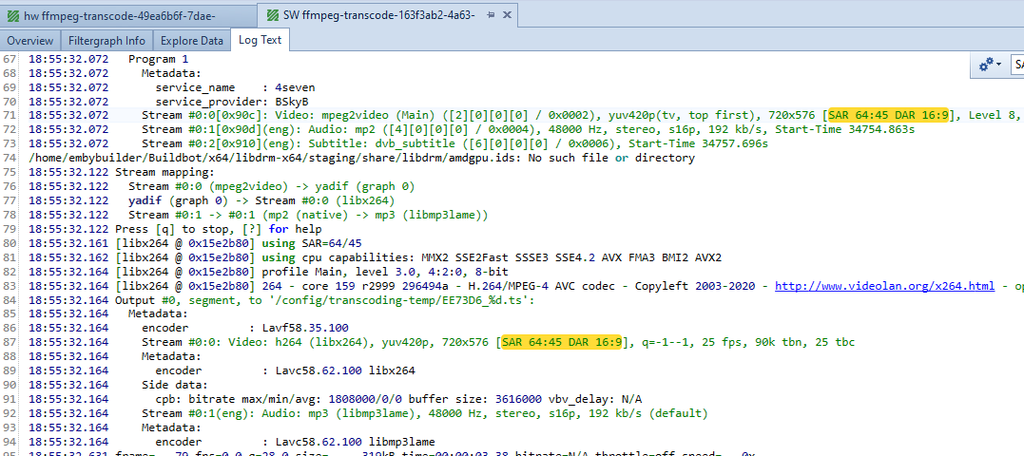The height and width of the screenshot is (456, 1024).
Task: Pin the SW ffmpeg-transcode tab
Action: [490, 15]
